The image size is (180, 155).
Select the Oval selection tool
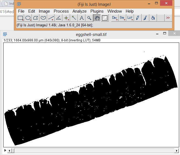pyautogui.click(x=28, y=18)
